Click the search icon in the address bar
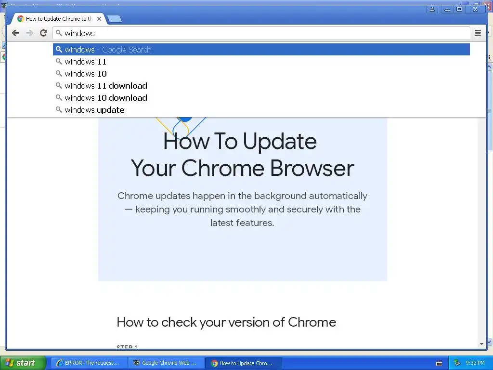The height and width of the screenshot is (370, 493). tap(59, 33)
